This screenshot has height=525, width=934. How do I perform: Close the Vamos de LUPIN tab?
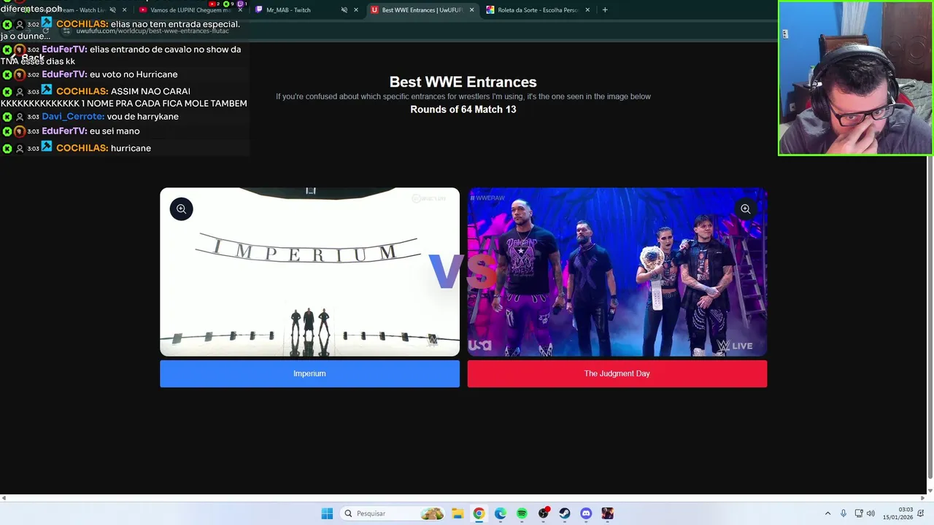[240, 10]
